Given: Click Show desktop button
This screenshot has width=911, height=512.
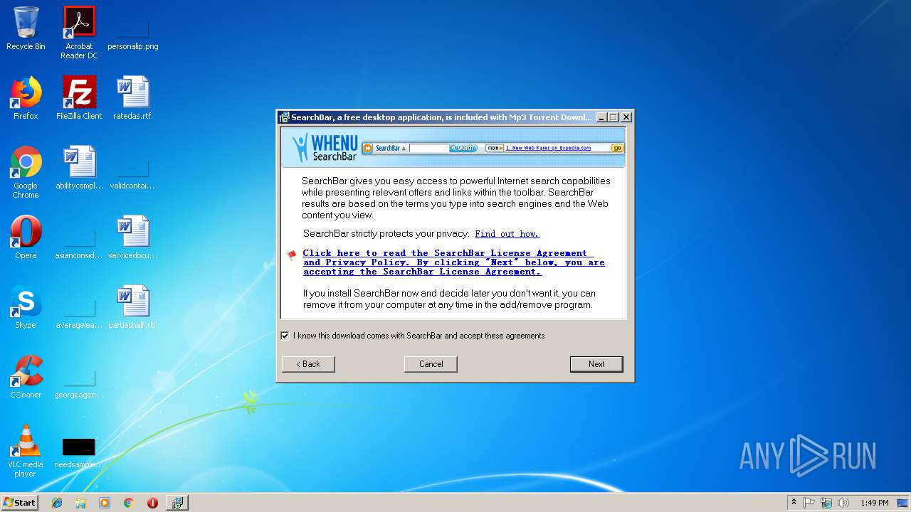Looking at the screenshot, I should [904, 503].
